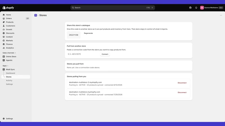Click the Customers person icon

pyautogui.click(x=4, y=26)
